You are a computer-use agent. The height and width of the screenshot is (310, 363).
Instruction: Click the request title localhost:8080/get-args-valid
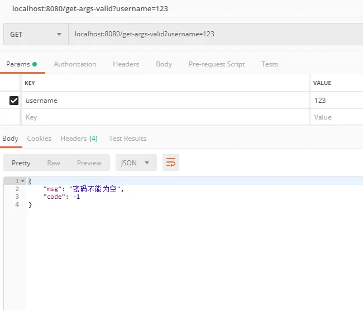tap(90, 9)
